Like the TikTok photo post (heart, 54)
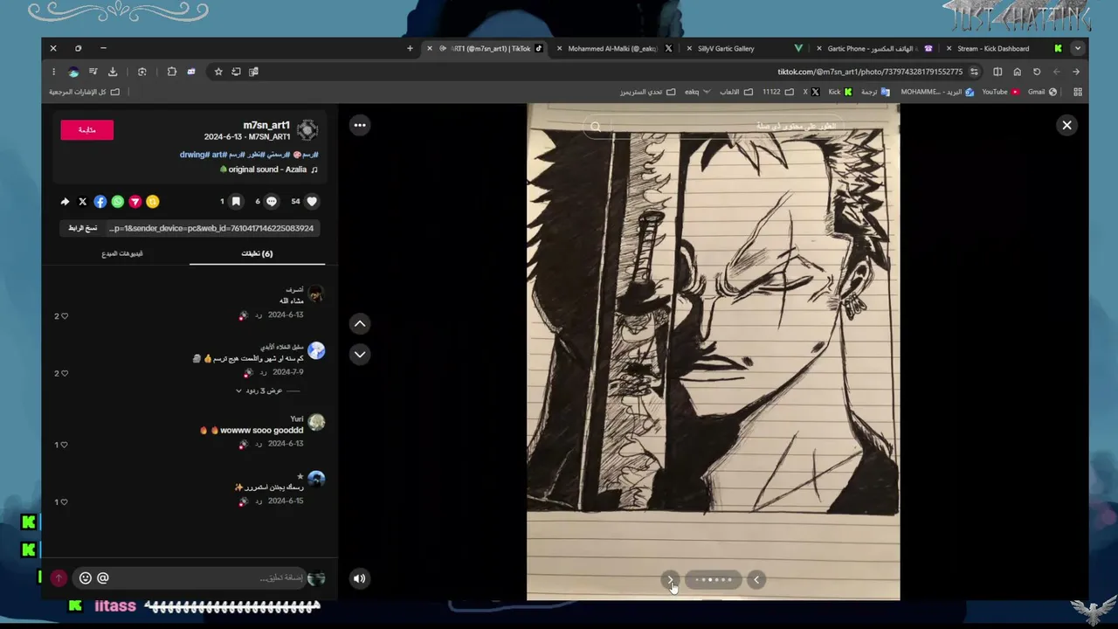Image resolution: width=1118 pixels, height=629 pixels. point(312,201)
